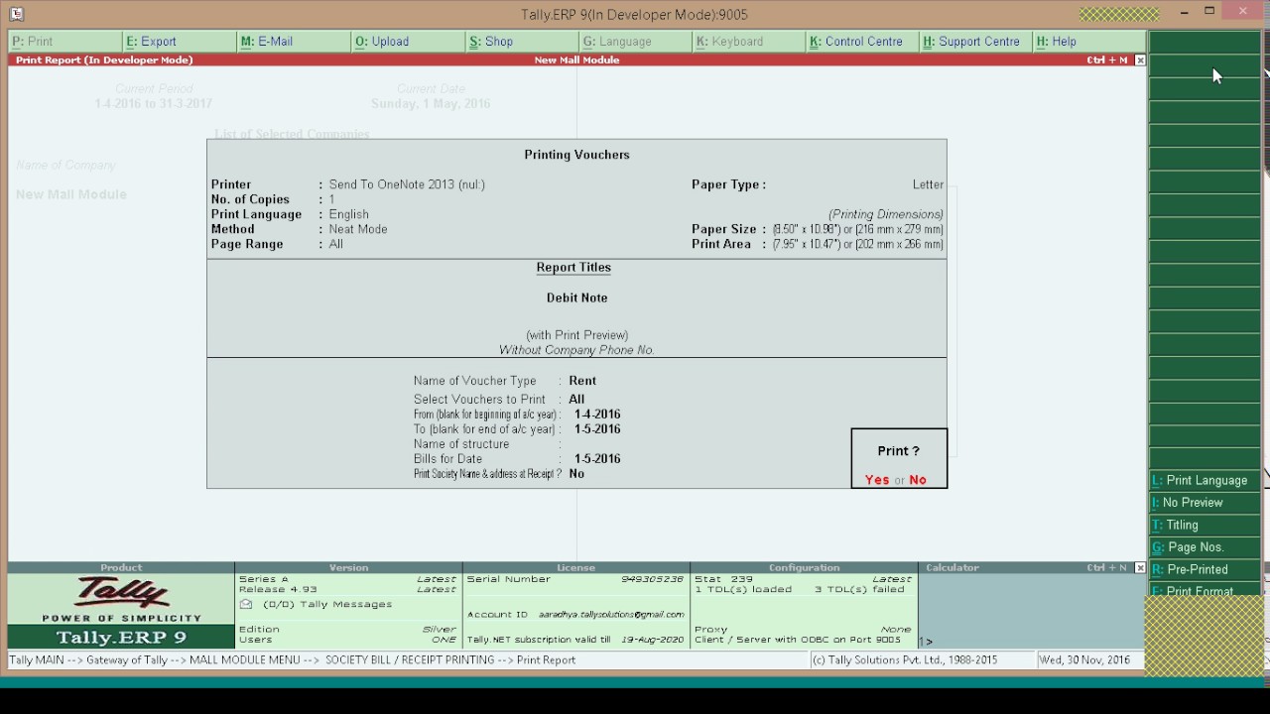Click the Tally Solutions copyright text
This screenshot has width=1270, height=714.
pyautogui.click(x=905, y=660)
